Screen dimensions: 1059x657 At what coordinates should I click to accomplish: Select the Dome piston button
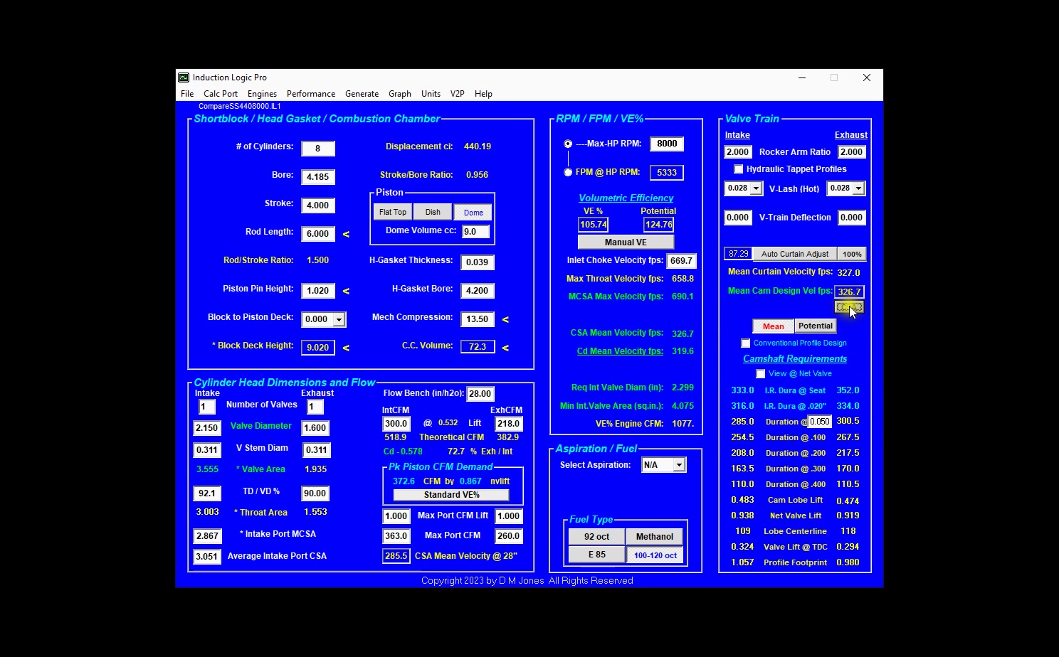tap(473, 213)
